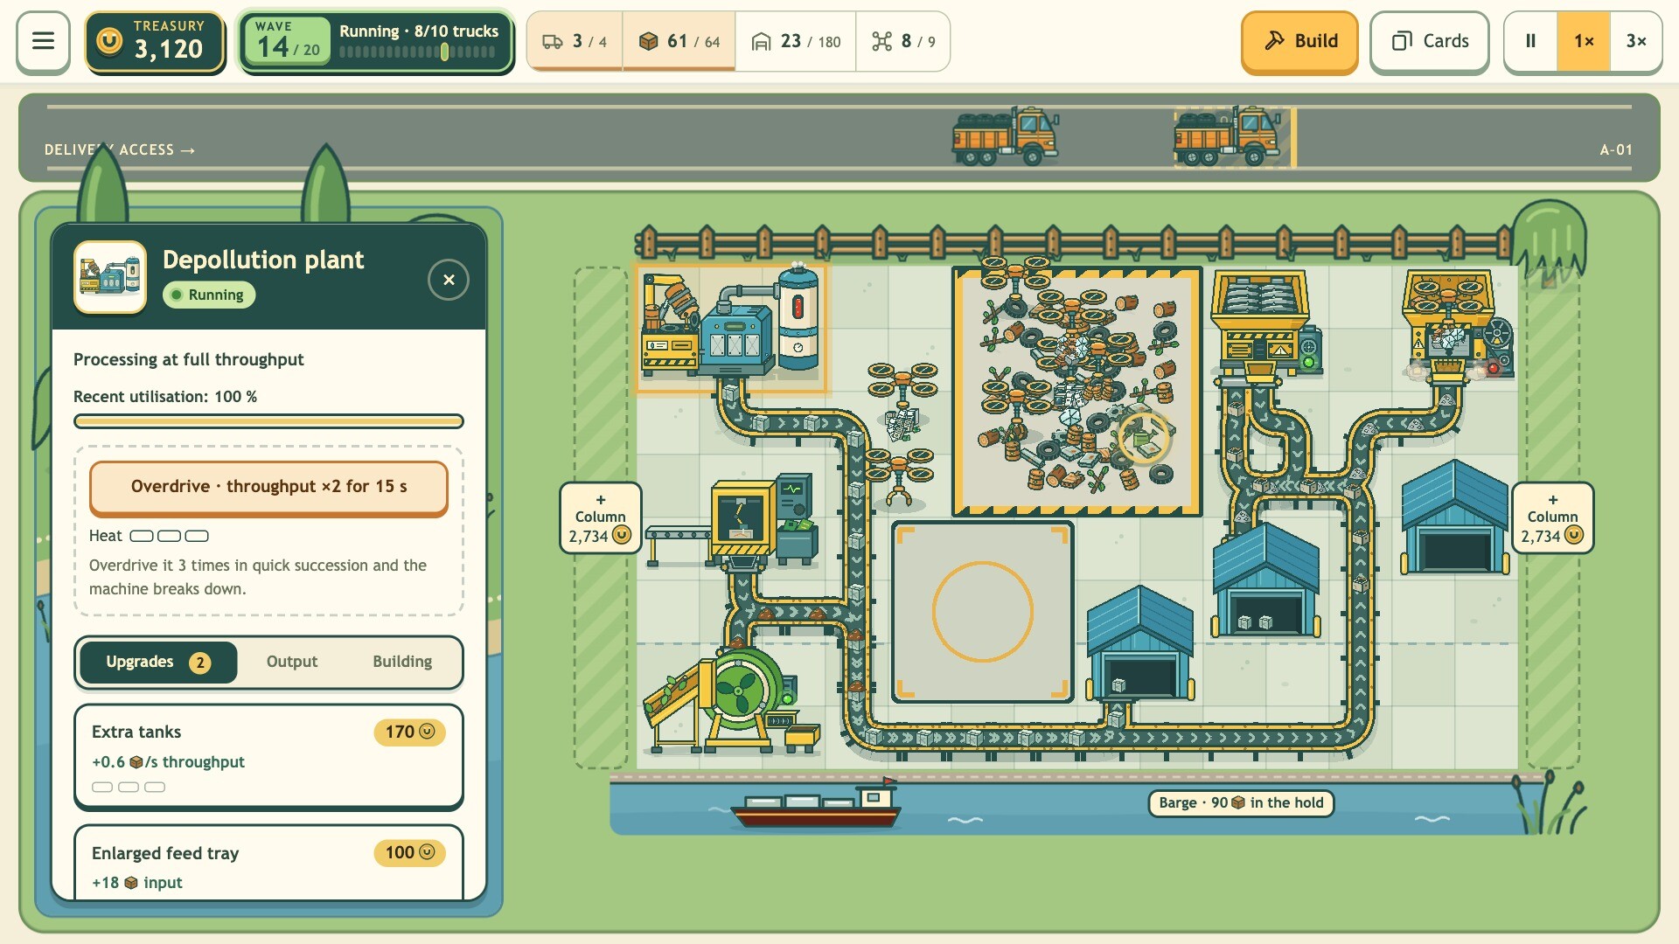Image resolution: width=1679 pixels, height=944 pixels.
Task: Click the treasury coin icon
Action: point(109,41)
